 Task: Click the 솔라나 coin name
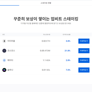[10, 70]
